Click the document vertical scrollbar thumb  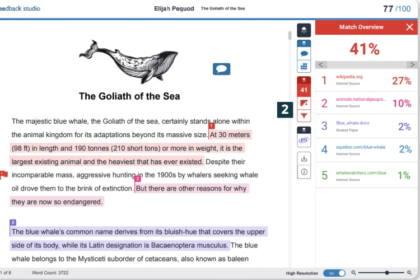(290, 35)
